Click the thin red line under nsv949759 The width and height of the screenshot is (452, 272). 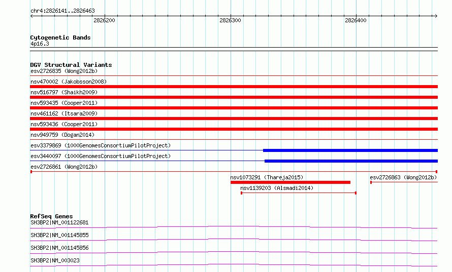point(234,140)
